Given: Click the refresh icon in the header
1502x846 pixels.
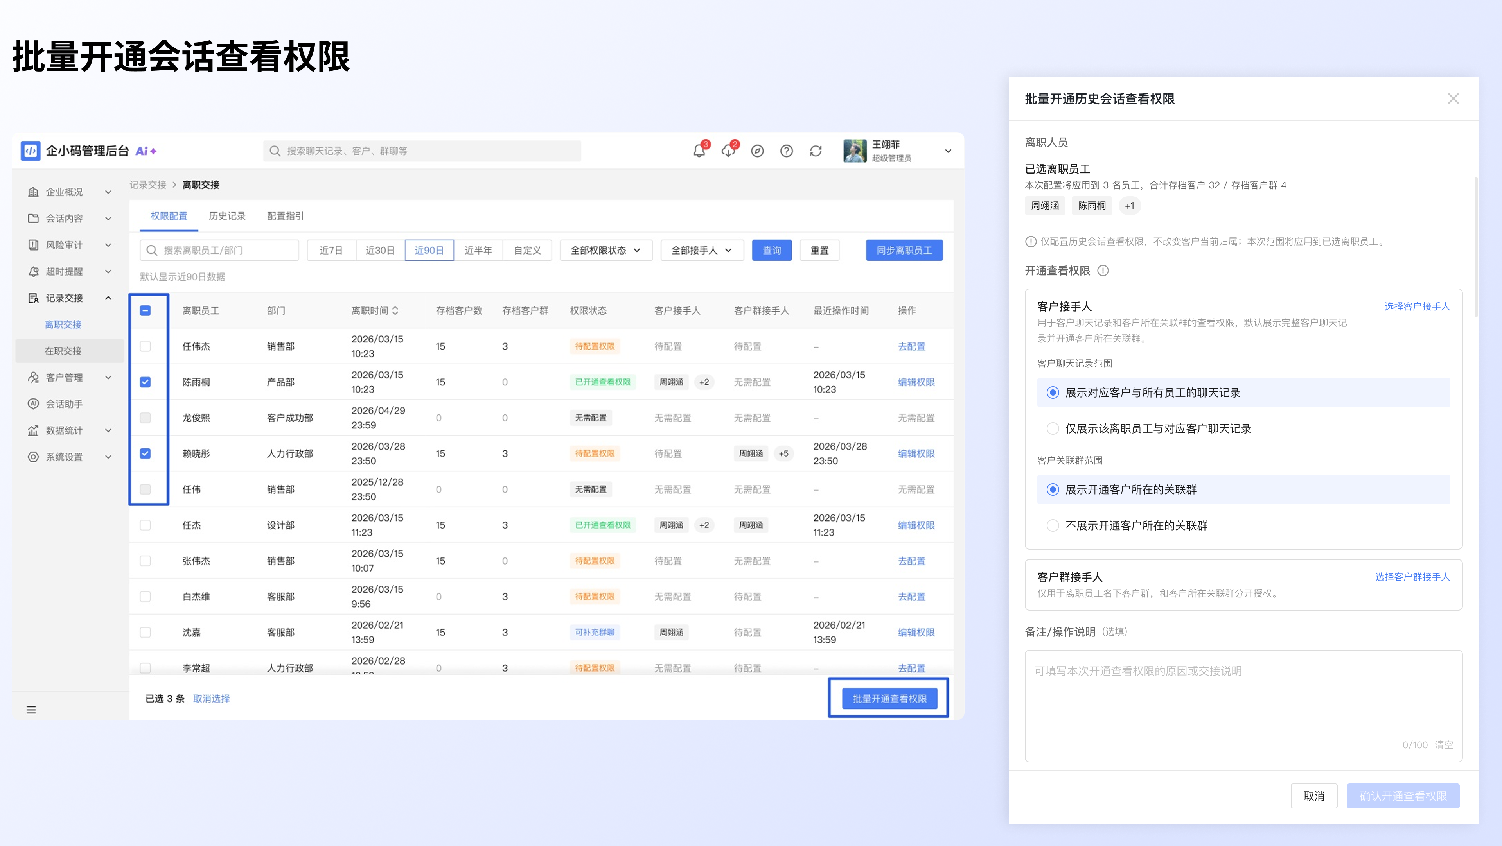Looking at the screenshot, I should [816, 151].
